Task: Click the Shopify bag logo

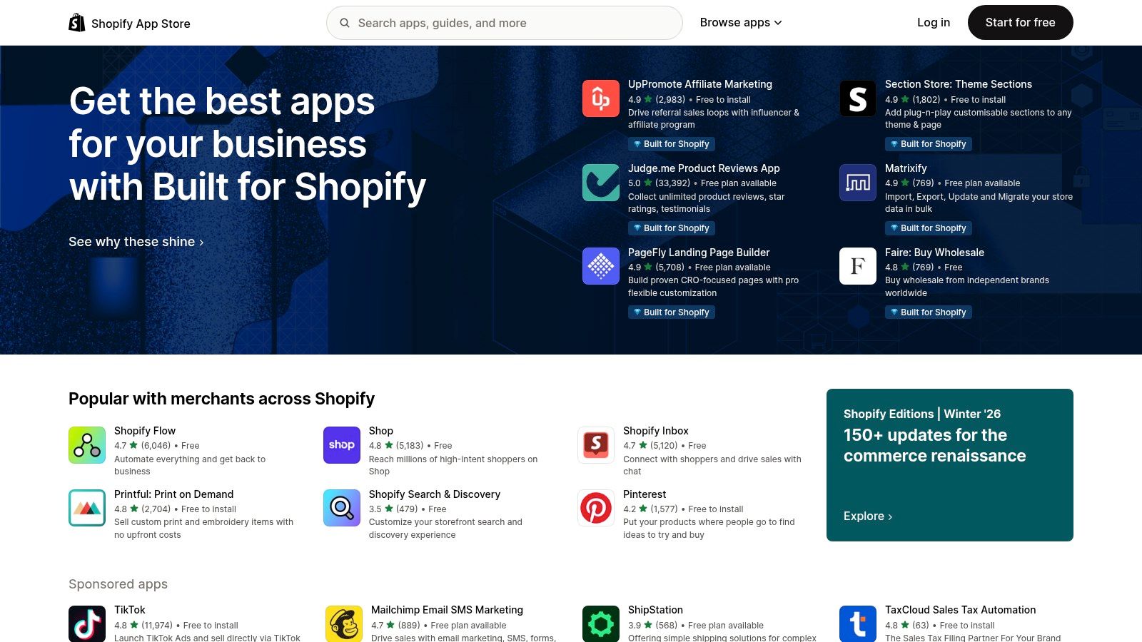Action: click(x=76, y=22)
